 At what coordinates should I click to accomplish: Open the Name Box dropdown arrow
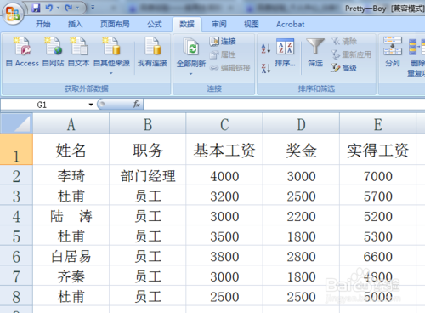[91, 105]
